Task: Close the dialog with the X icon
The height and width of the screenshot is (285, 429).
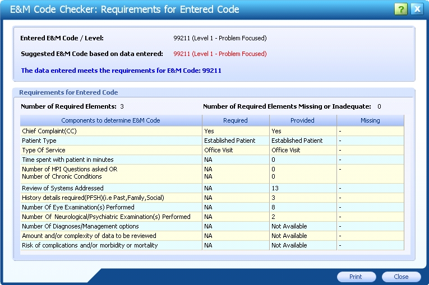Action: (417, 10)
